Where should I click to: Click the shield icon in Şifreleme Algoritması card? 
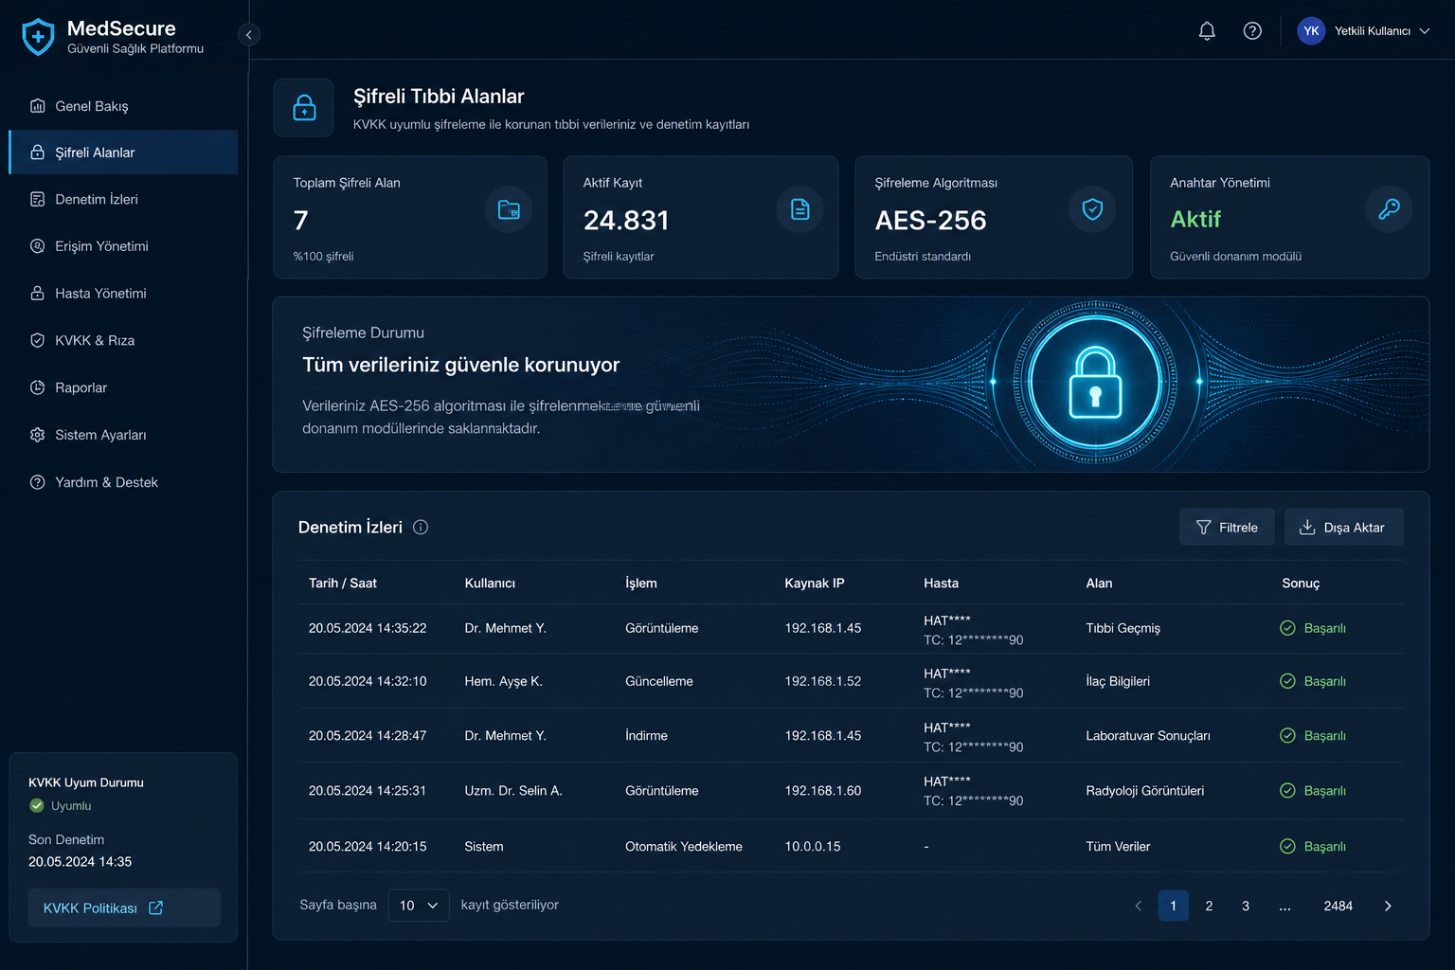click(1092, 209)
